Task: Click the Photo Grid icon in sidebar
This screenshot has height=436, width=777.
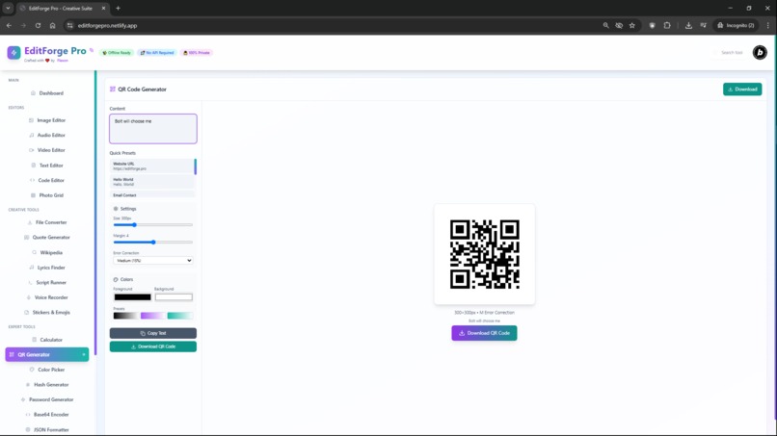Action: 33,195
